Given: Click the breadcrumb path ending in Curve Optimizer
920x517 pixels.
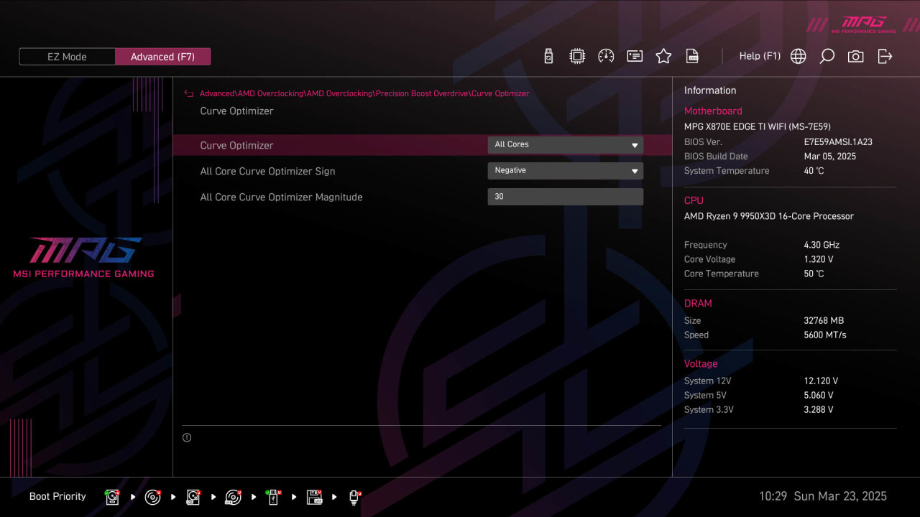Looking at the screenshot, I should click(x=364, y=93).
